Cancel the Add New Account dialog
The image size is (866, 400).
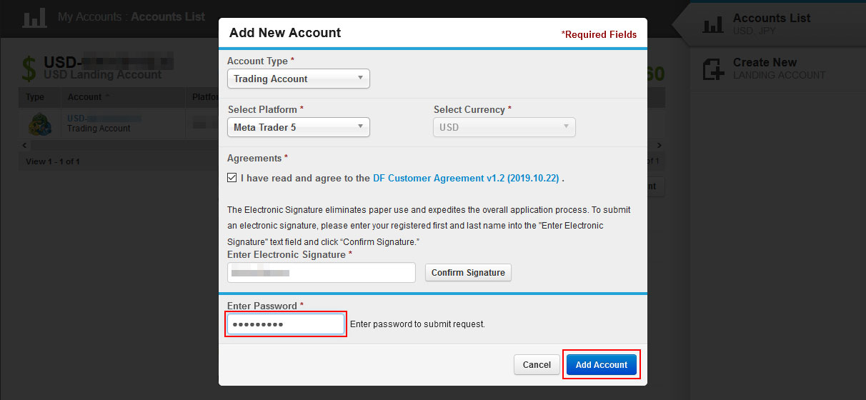coord(537,364)
